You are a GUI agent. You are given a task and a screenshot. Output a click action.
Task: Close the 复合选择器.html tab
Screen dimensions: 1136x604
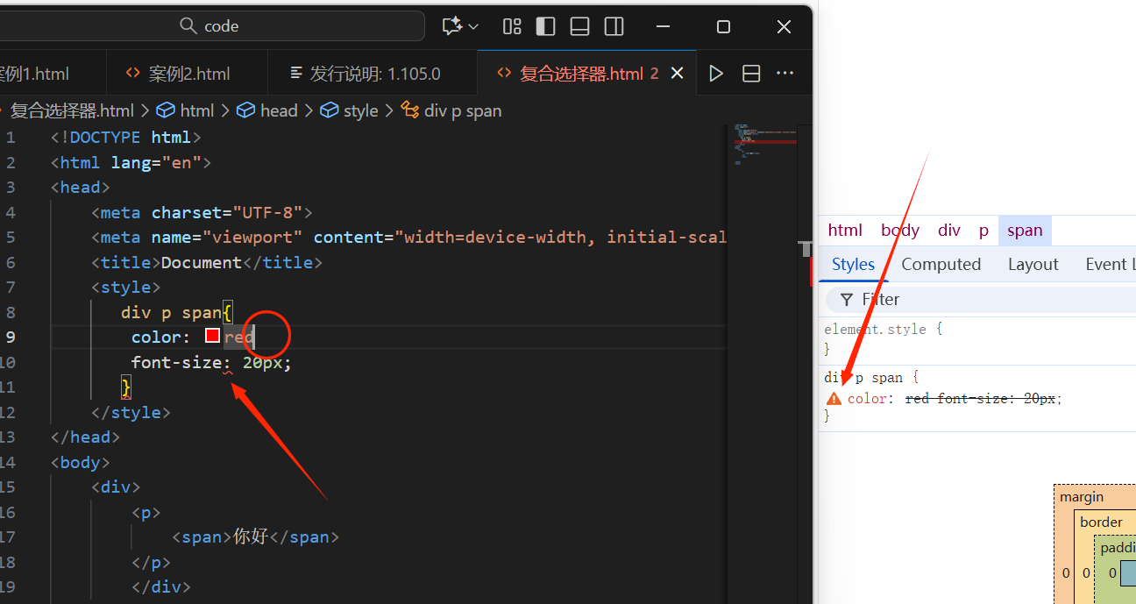click(677, 74)
